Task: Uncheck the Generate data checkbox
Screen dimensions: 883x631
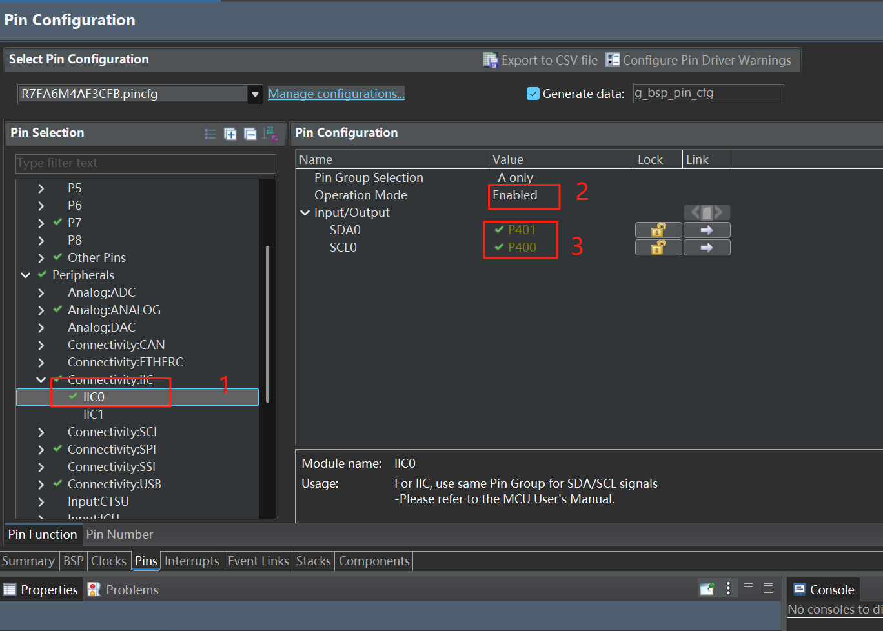Action: click(x=533, y=94)
